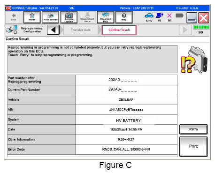Open Recorded Data

point(106,17)
